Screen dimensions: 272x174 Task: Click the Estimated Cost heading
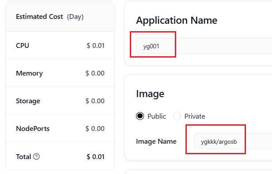tap(39, 17)
